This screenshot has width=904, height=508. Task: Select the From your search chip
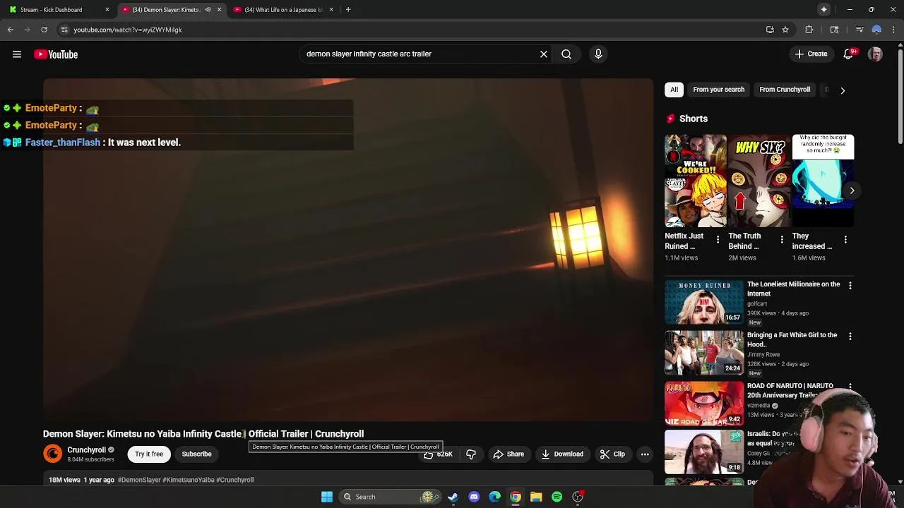coord(718,90)
